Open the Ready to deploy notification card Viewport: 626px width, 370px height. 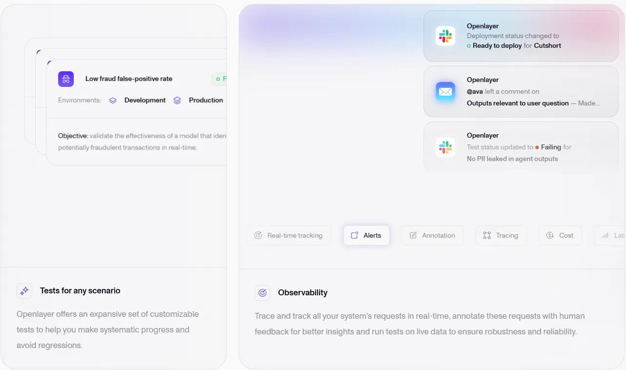[521, 36]
